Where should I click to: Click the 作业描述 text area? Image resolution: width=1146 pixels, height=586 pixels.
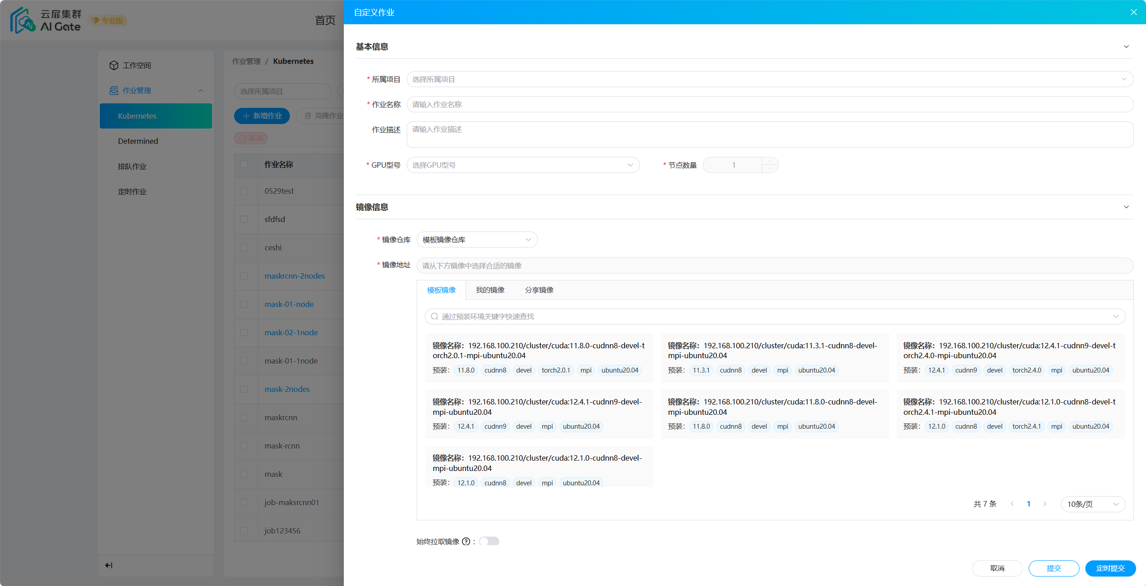tap(770, 134)
